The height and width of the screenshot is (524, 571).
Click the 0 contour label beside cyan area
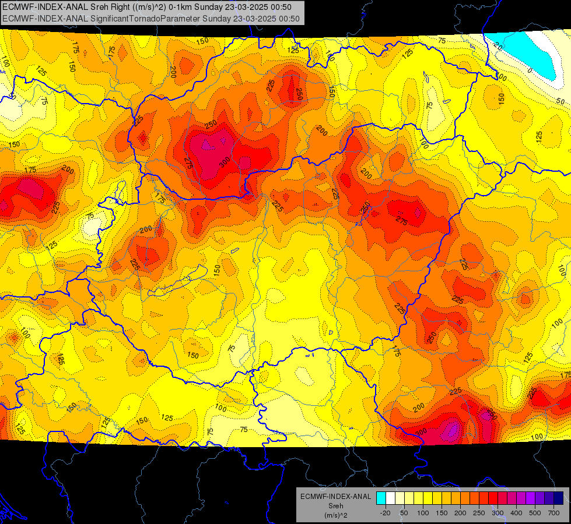(530, 70)
